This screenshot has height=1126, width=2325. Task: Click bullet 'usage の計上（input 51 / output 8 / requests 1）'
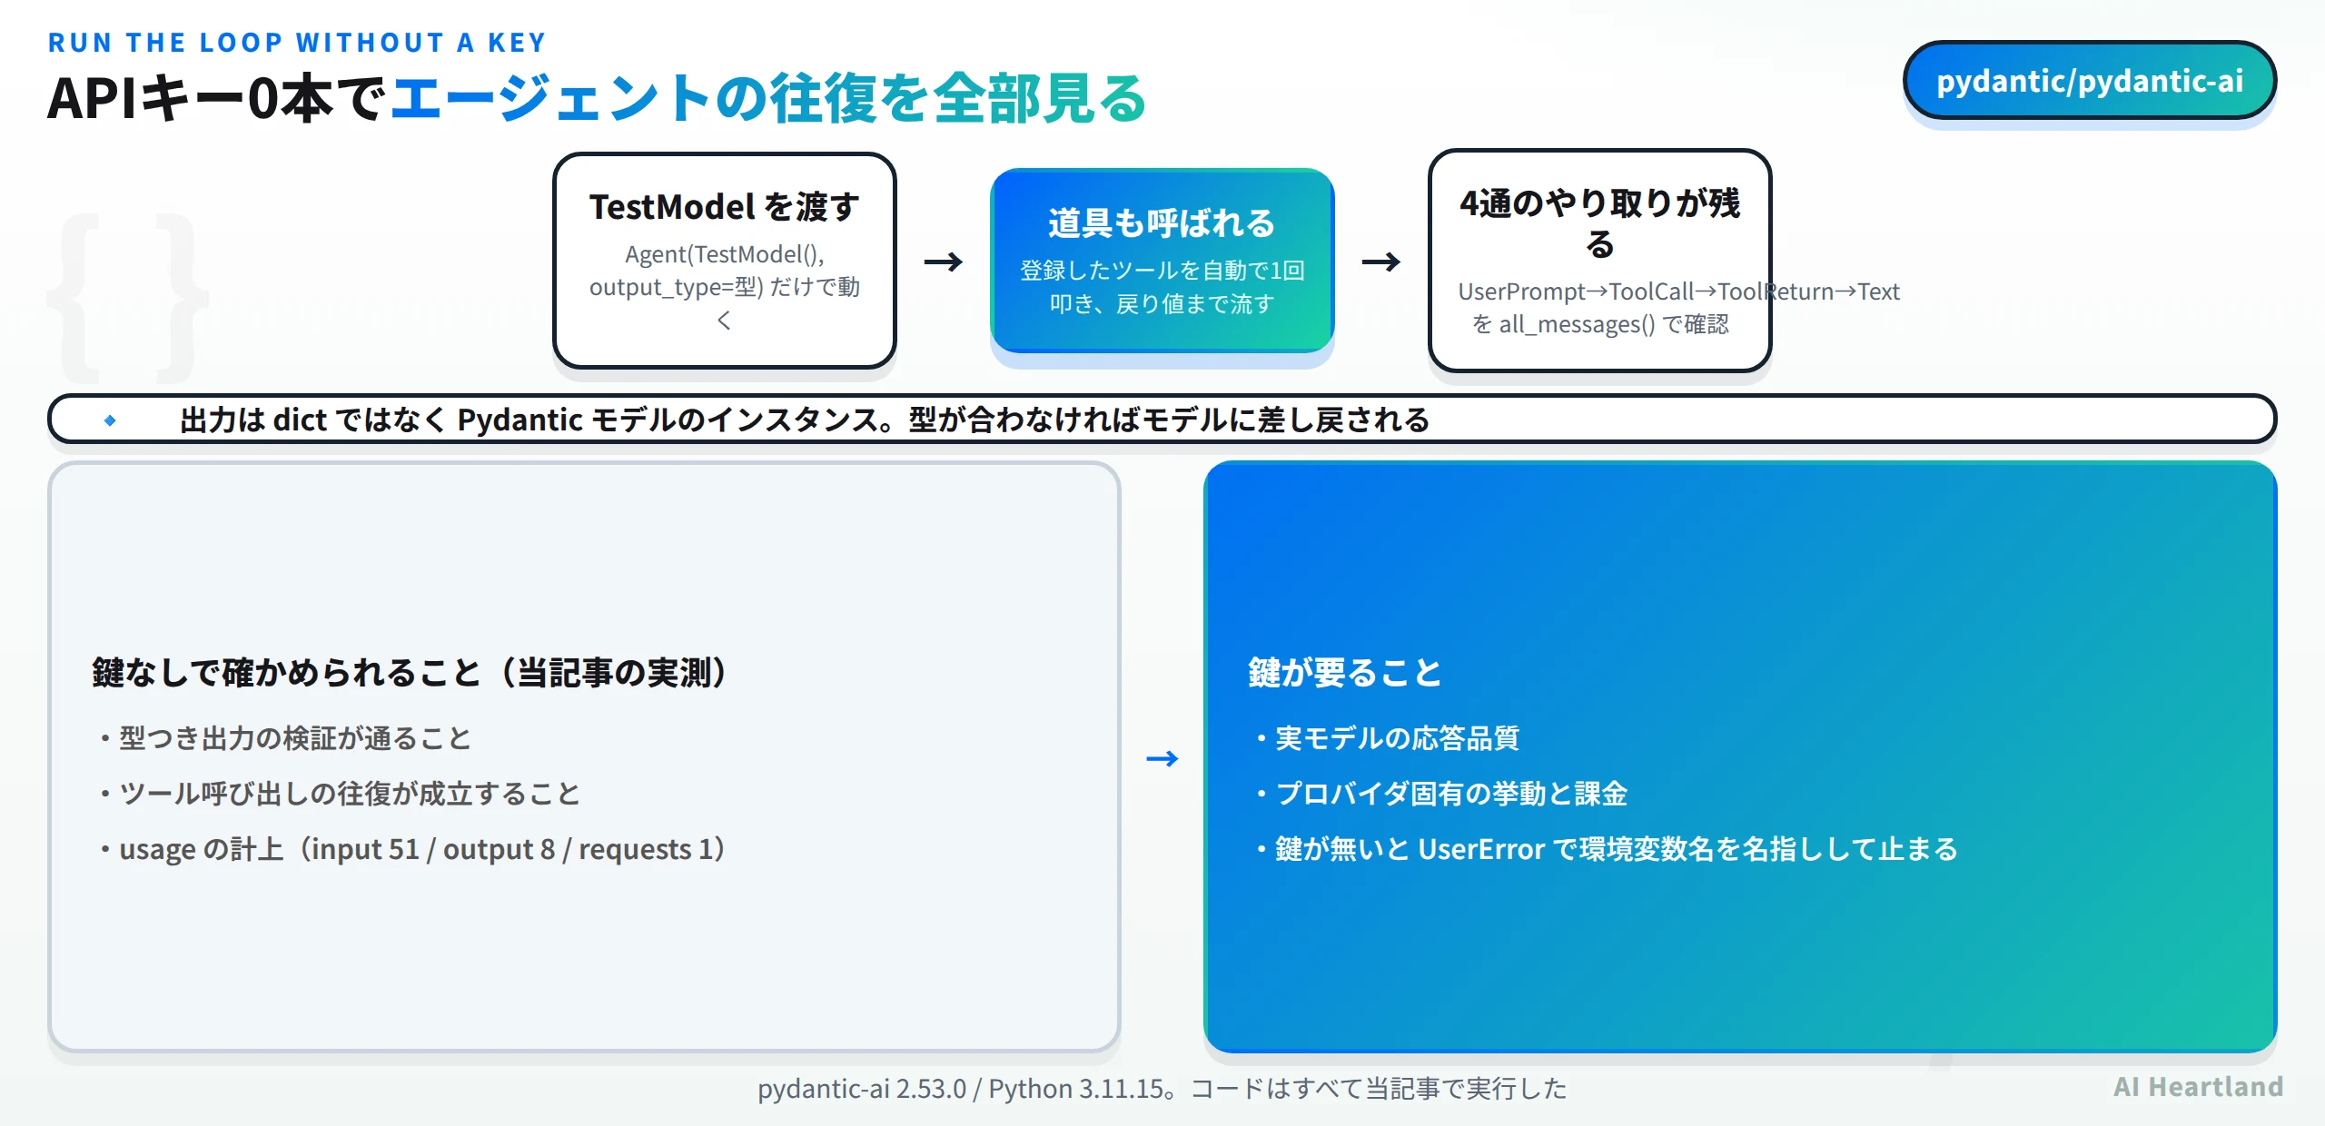(x=413, y=848)
